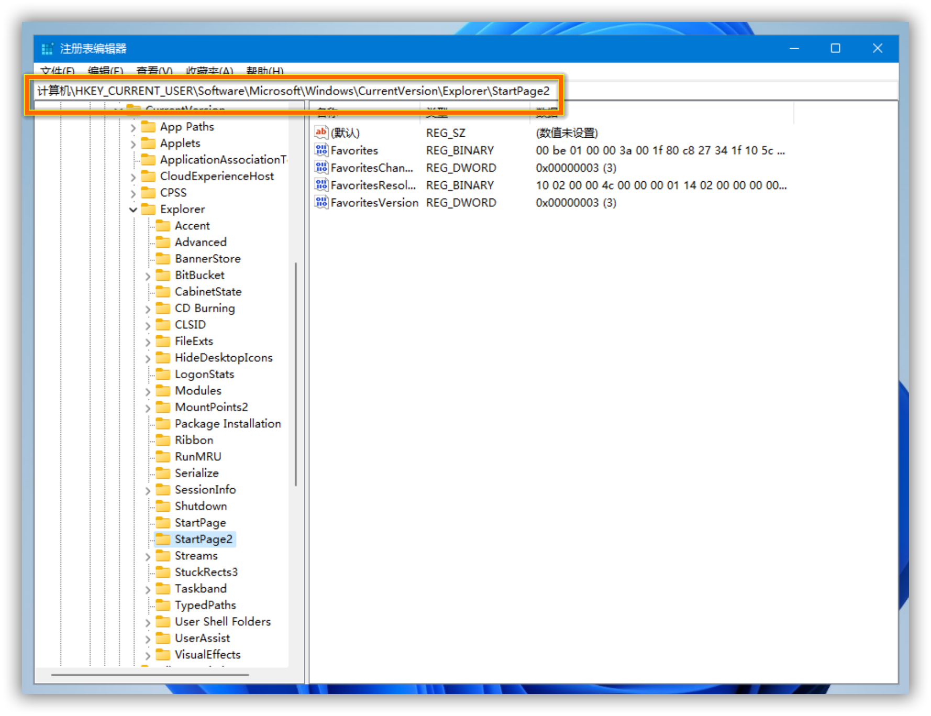Expand the CLSID key

[148, 325]
